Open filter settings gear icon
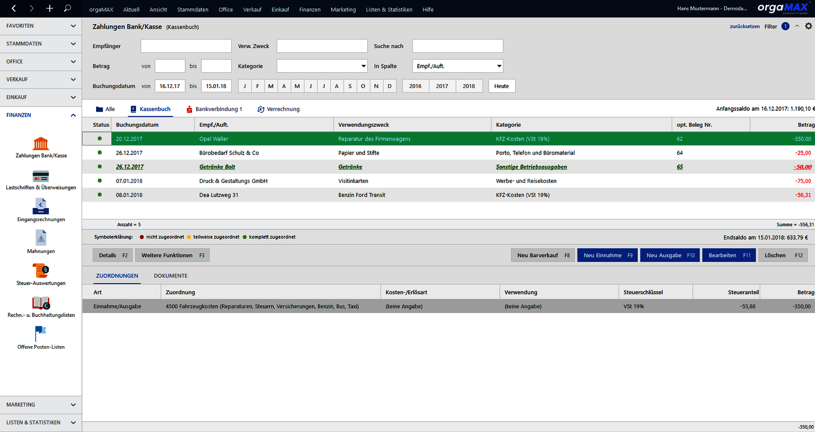The width and height of the screenshot is (815, 432). click(x=809, y=26)
